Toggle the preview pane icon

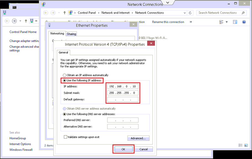tap(235, 22)
